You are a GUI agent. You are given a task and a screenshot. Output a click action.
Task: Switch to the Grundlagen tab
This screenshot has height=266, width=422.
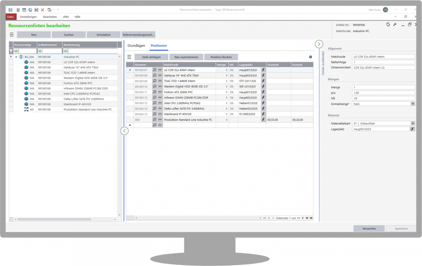coord(136,46)
